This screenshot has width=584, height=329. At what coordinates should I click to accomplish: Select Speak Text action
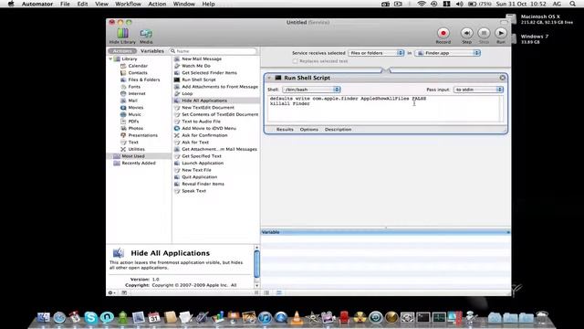coord(193,191)
